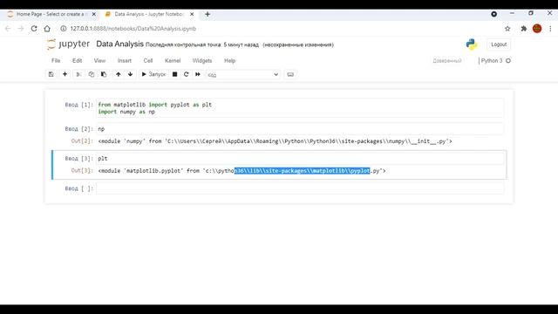Image resolution: width=558 pixels, height=314 pixels.
Task: Click the Ввод [1] prompt label
Action: (78, 105)
